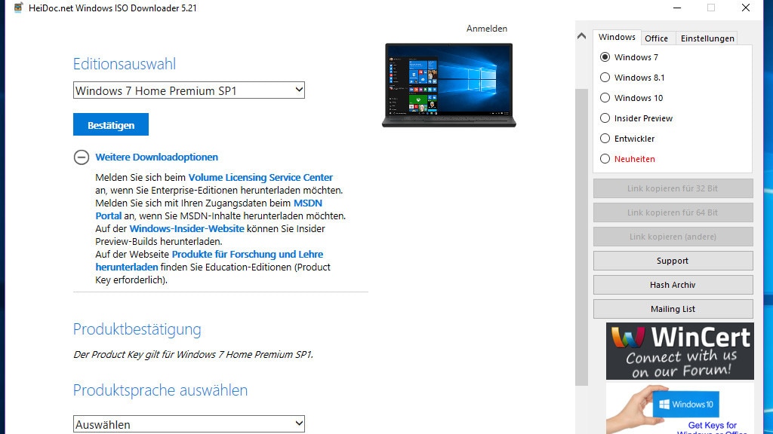Open the Windows-Insider-Website link
Viewport: 773px width, 434px height.
coord(187,228)
